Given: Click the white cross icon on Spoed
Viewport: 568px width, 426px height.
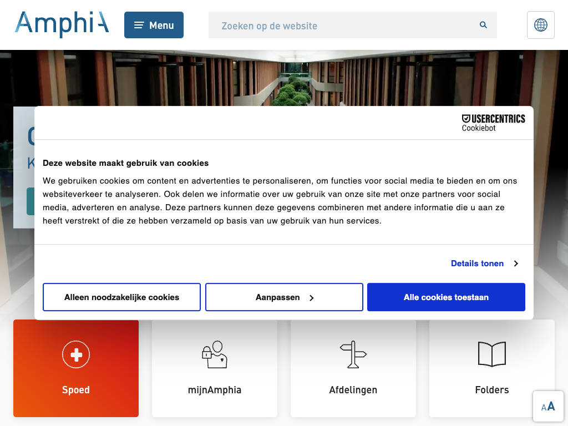Looking at the screenshot, I should [76, 354].
